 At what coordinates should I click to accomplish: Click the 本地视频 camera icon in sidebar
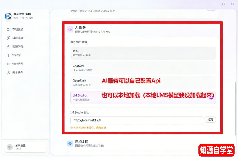[x=9, y=29]
